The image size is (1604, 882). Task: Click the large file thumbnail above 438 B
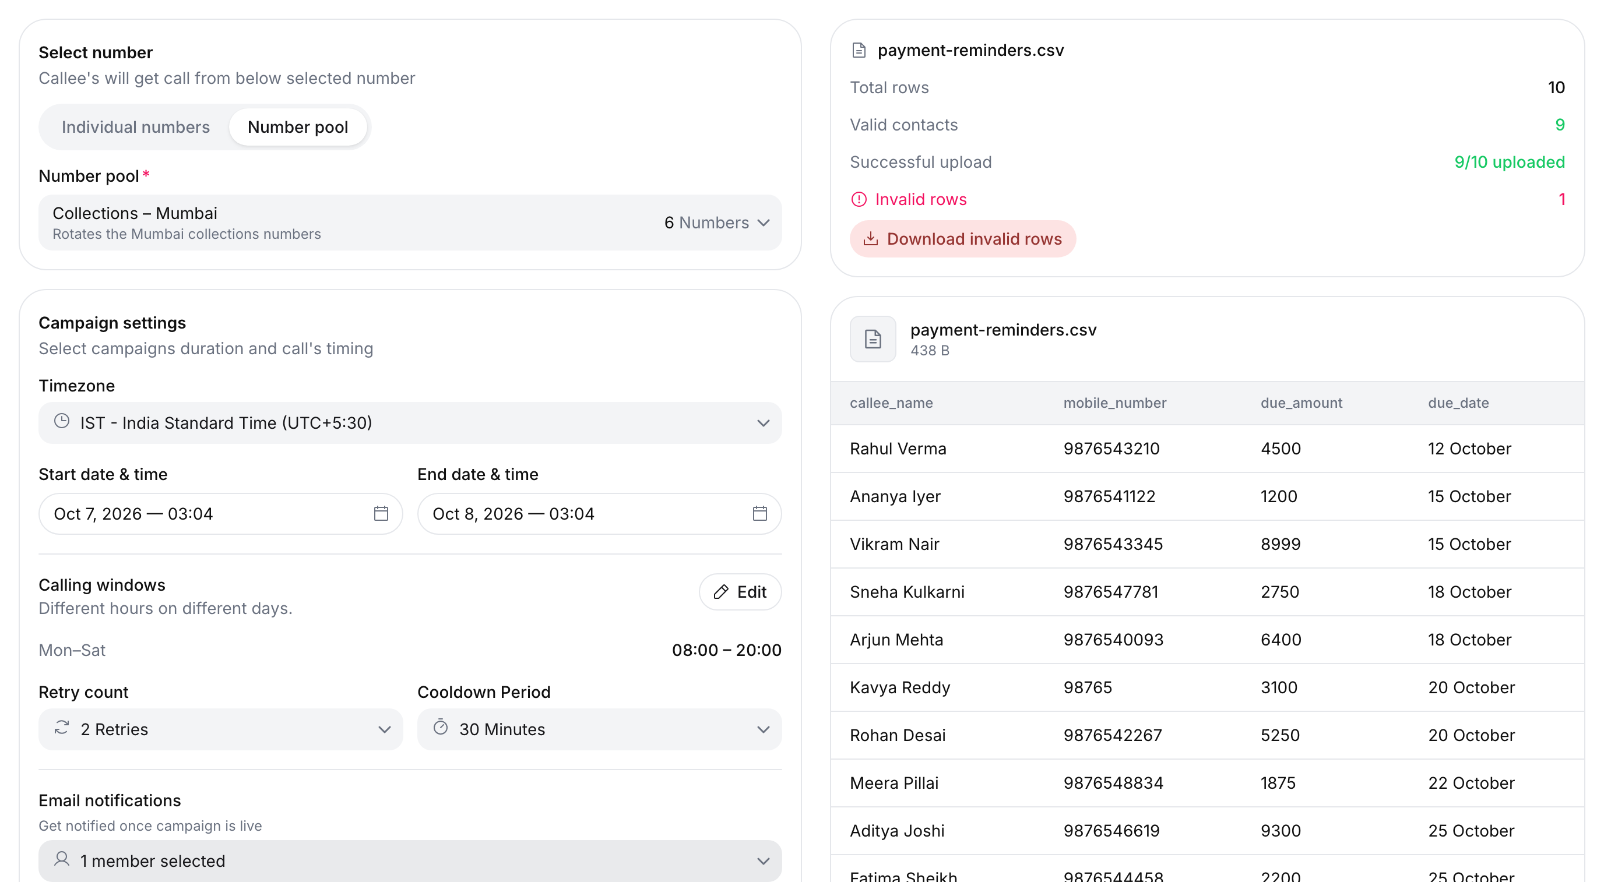[873, 339]
